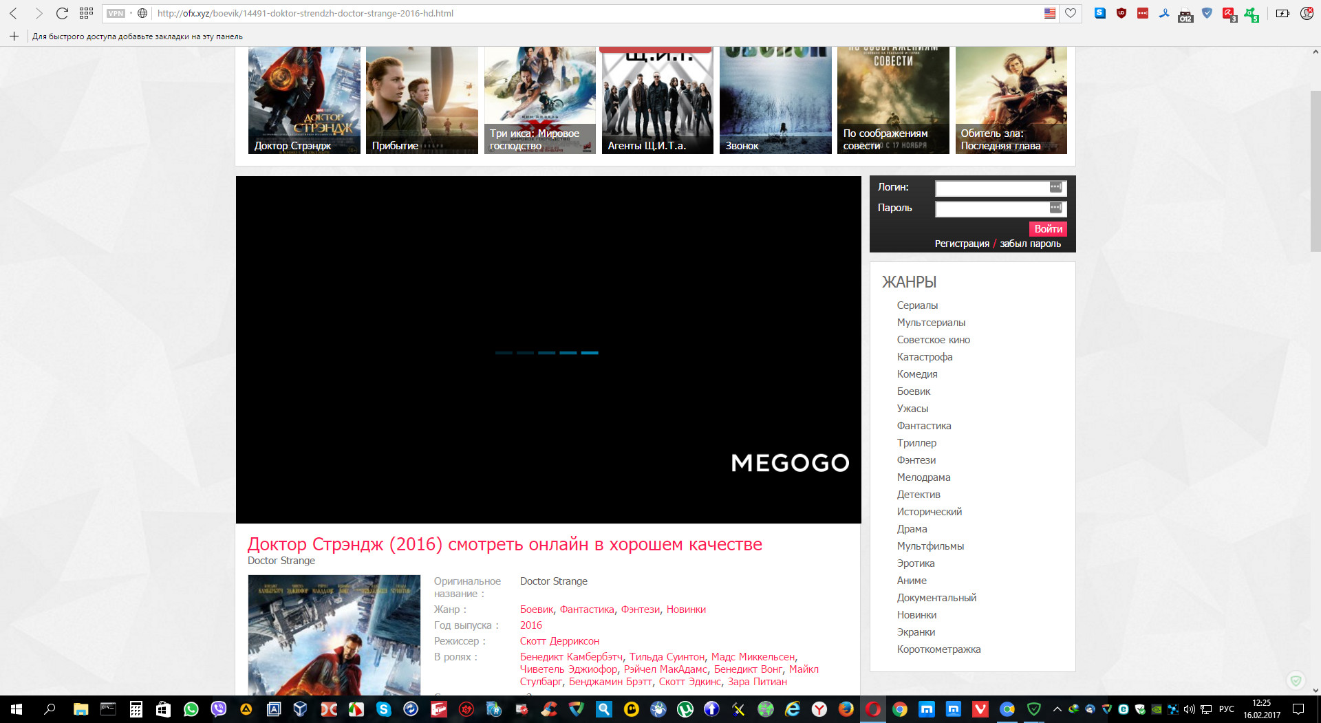
Task: Open director Скотт Дерриксон link
Action: 559,641
